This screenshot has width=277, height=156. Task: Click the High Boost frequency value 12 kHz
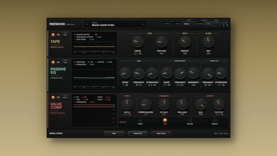(180, 85)
